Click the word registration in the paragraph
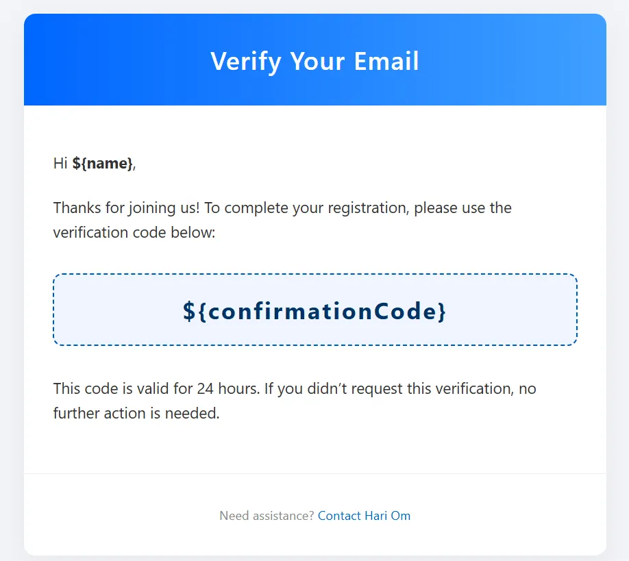 pyautogui.click(x=368, y=208)
